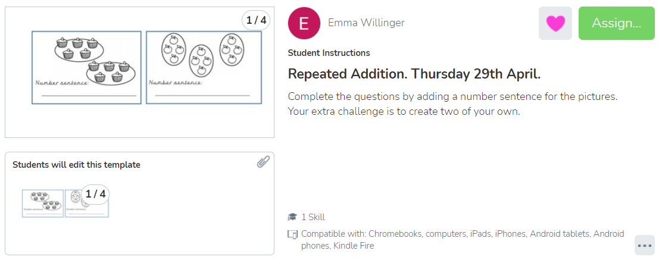Click the green Assign button

coord(616,24)
